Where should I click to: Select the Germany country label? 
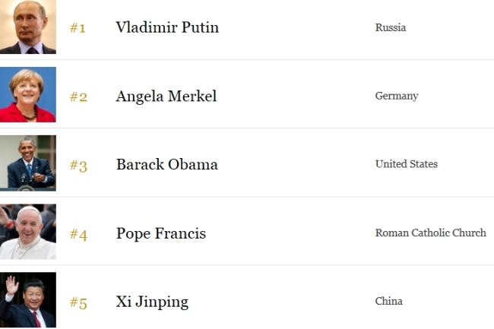397,96
